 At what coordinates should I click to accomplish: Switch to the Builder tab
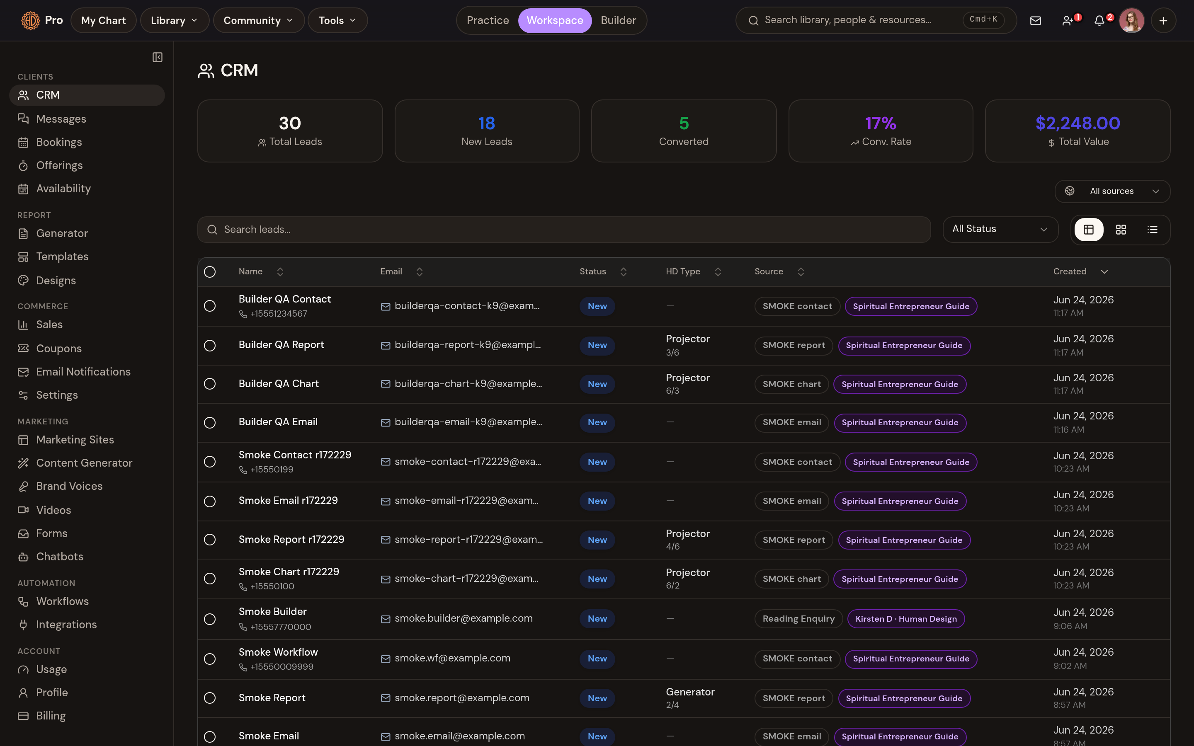pyautogui.click(x=618, y=20)
